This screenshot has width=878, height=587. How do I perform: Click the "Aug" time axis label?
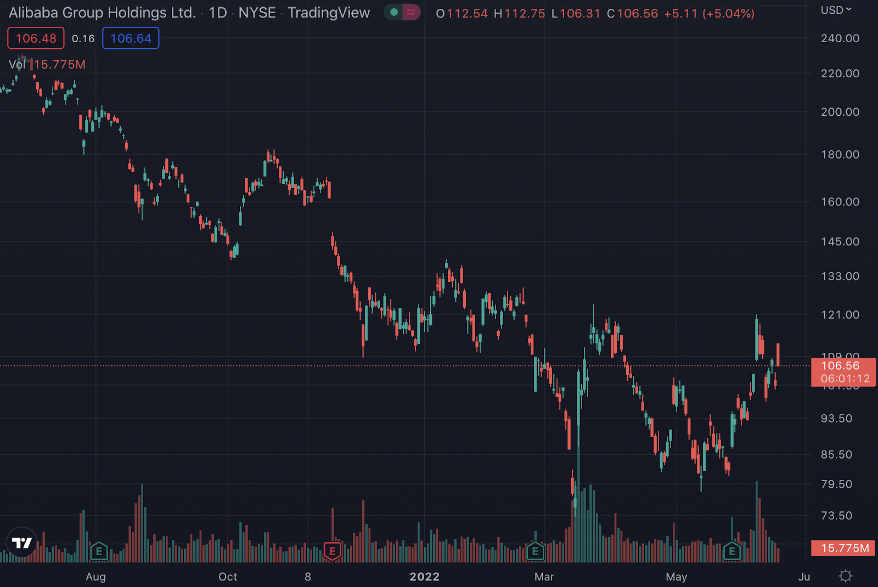pos(96,577)
